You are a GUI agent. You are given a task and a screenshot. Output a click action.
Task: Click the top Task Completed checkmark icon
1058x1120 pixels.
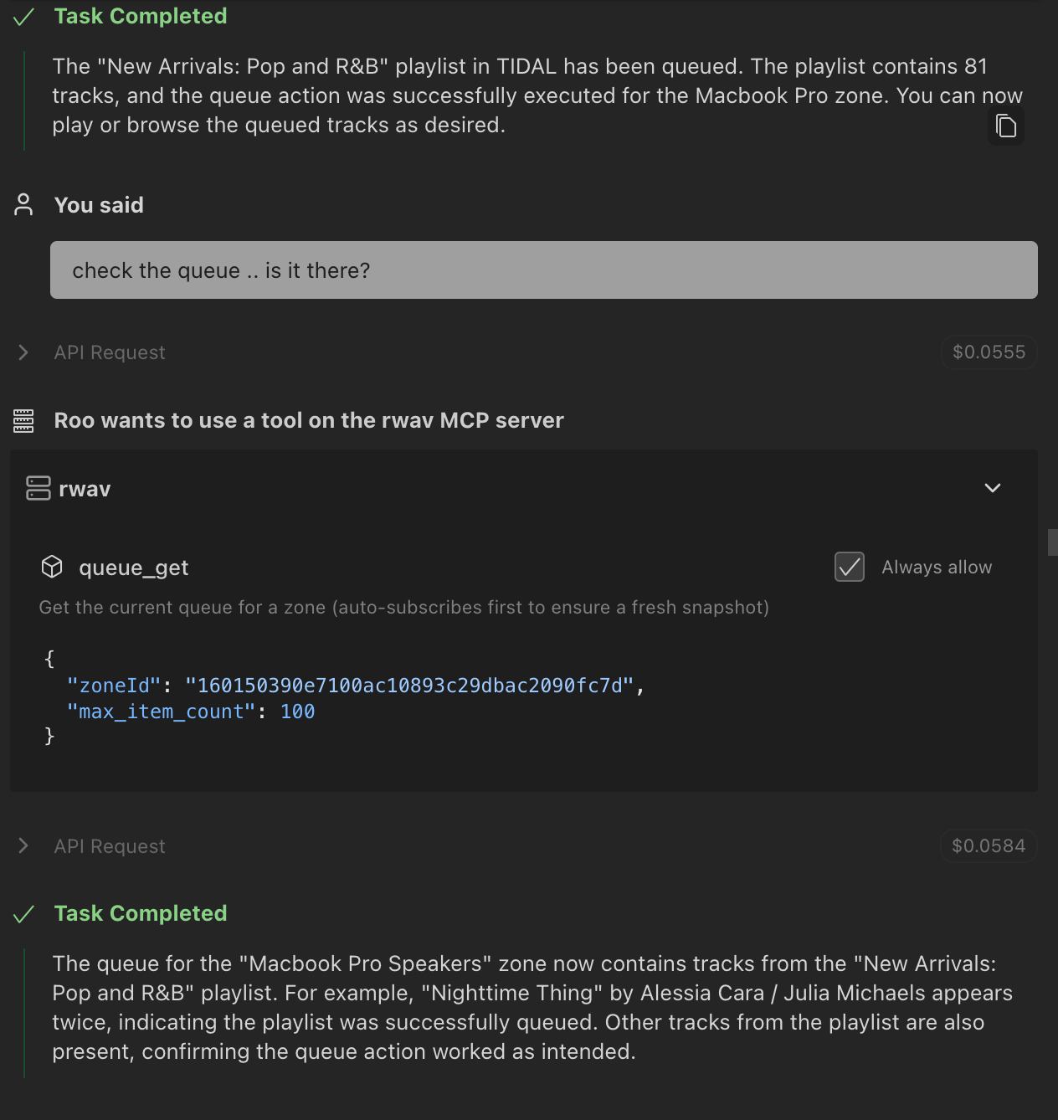[24, 17]
